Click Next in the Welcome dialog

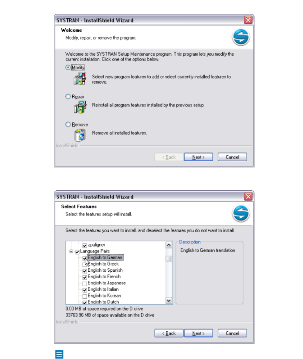199,157
